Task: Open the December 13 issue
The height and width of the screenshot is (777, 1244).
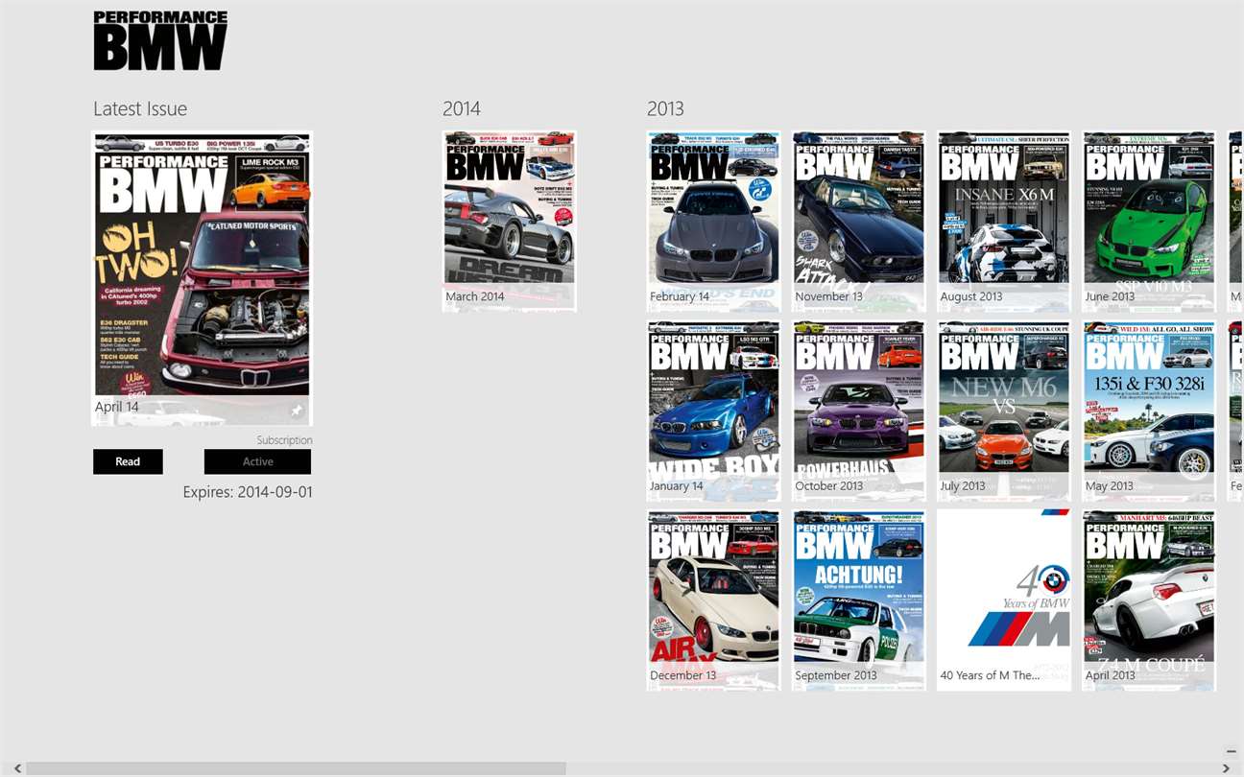Action: click(713, 600)
